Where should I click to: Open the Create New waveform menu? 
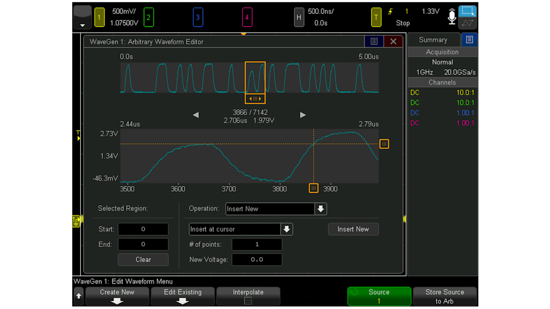[117, 296]
